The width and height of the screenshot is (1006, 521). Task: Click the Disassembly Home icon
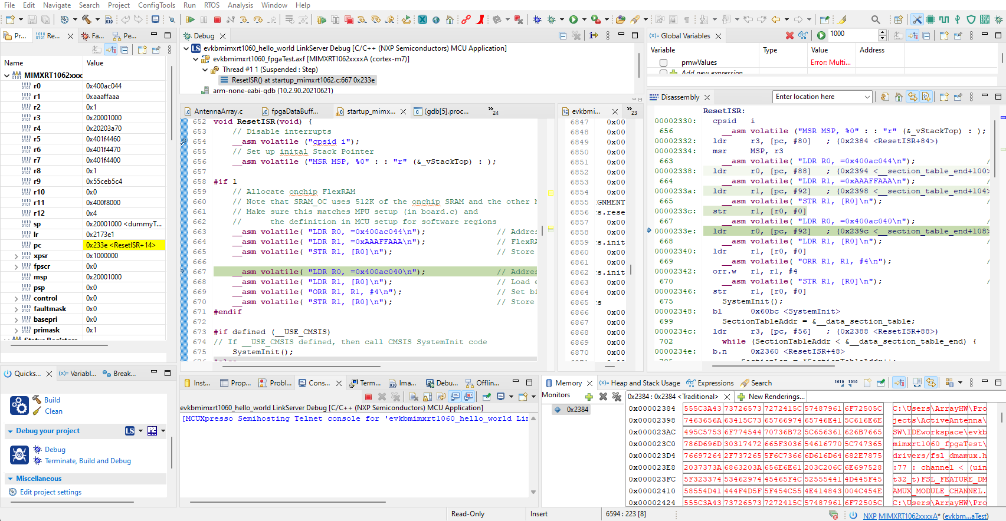[899, 97]
